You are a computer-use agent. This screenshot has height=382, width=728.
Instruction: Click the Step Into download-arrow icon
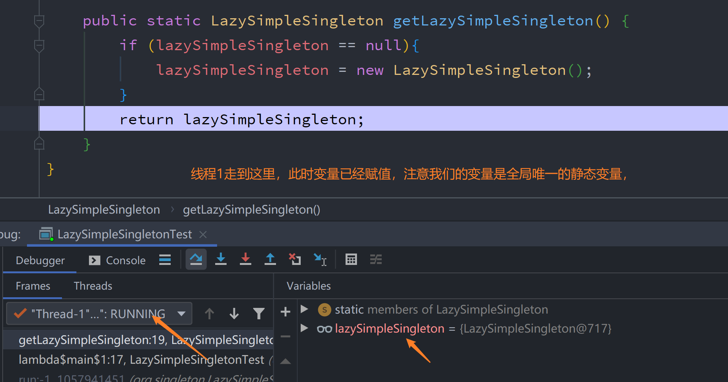coord(221,260)
